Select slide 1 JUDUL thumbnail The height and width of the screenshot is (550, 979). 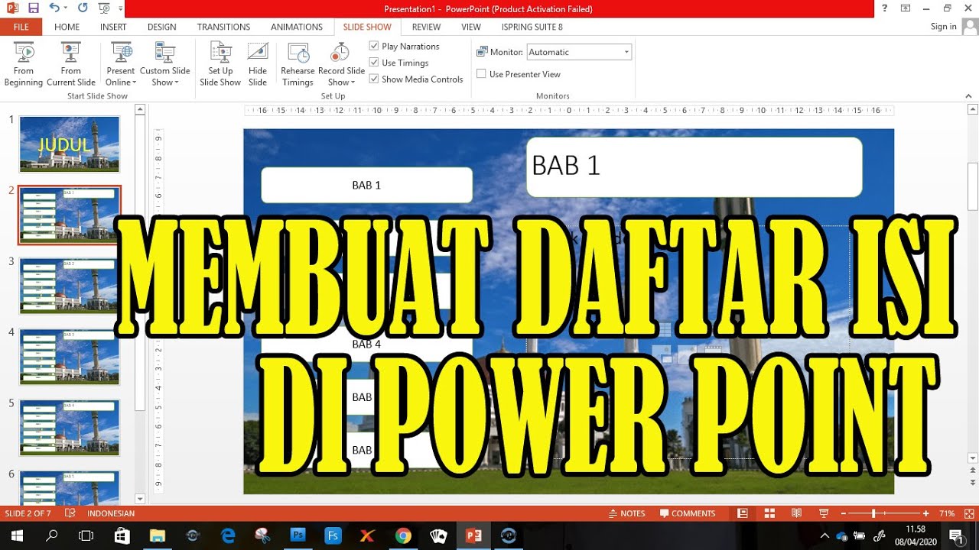click(69, 144)
